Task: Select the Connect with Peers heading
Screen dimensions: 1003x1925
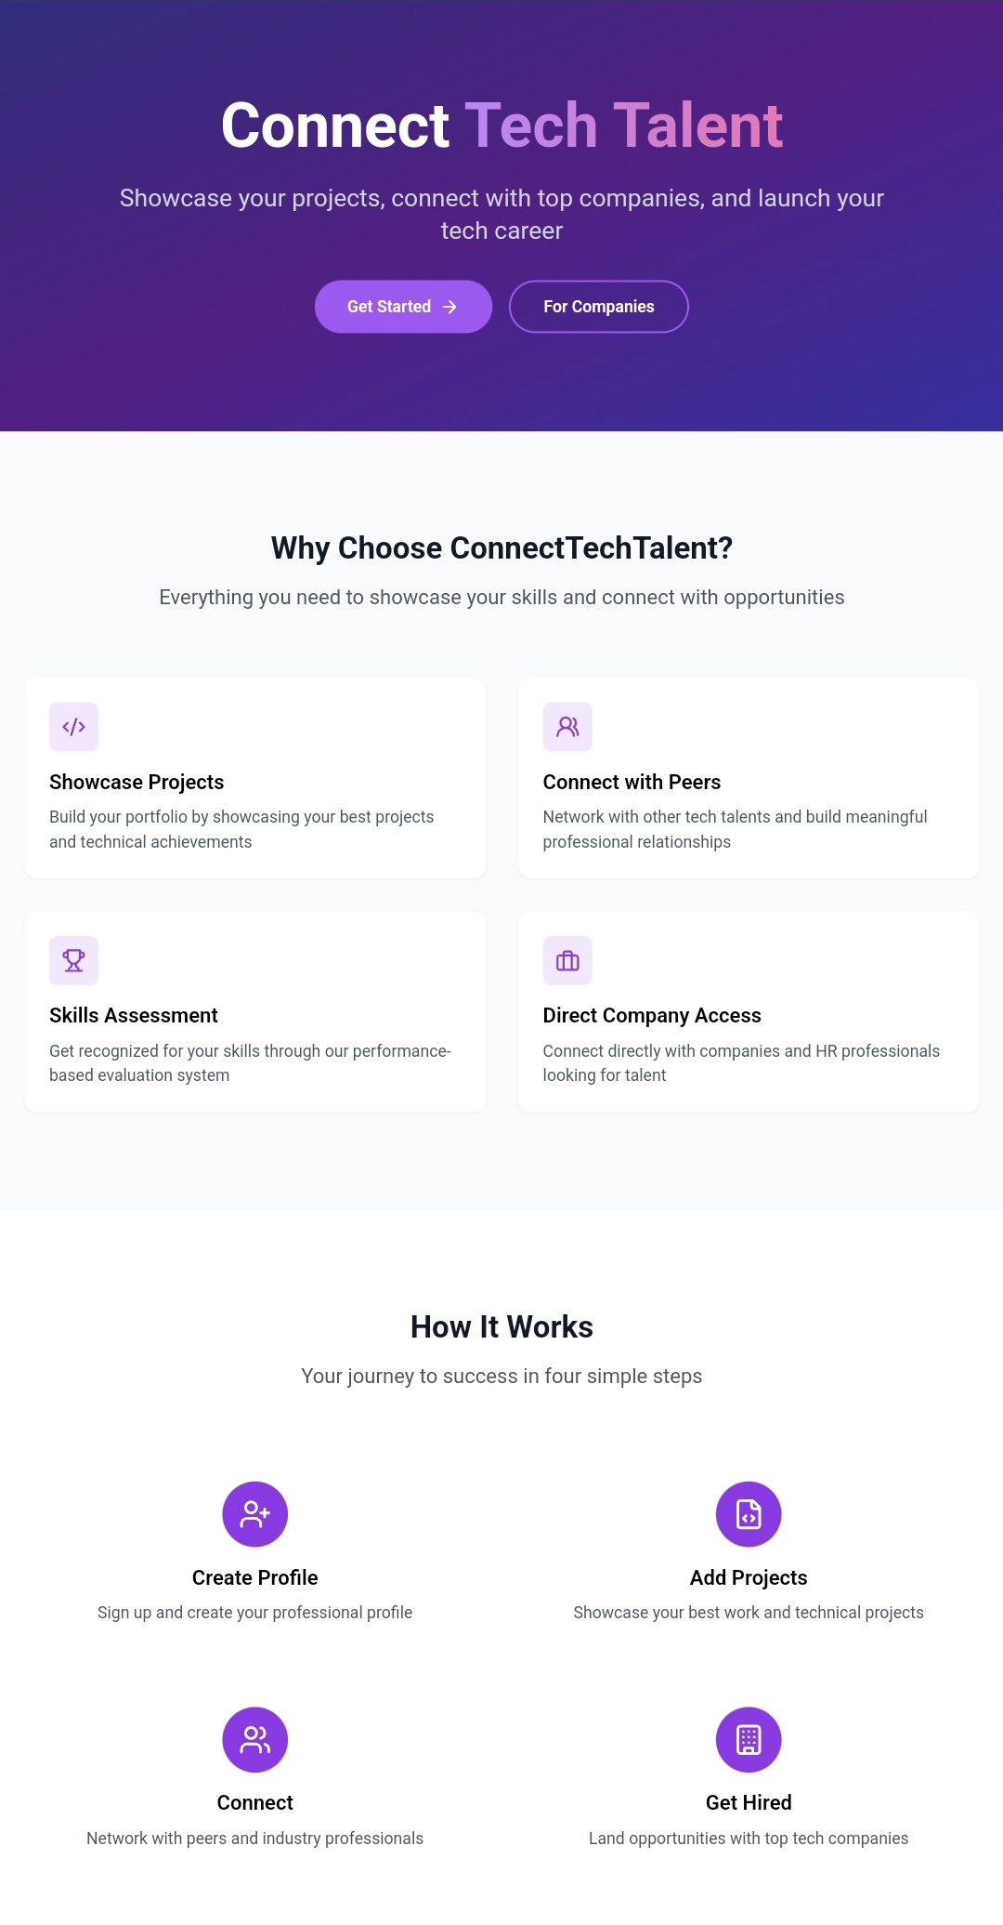Action: 632,783
